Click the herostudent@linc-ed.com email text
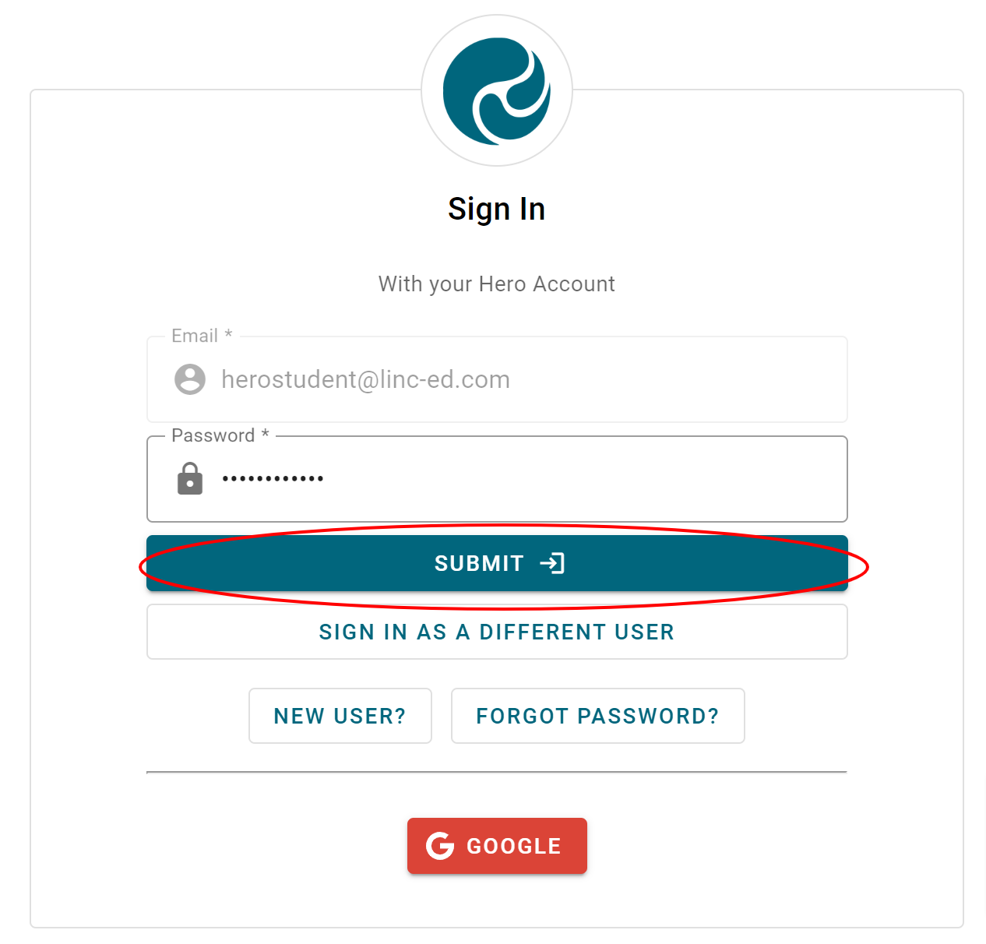 pos(365,379)
